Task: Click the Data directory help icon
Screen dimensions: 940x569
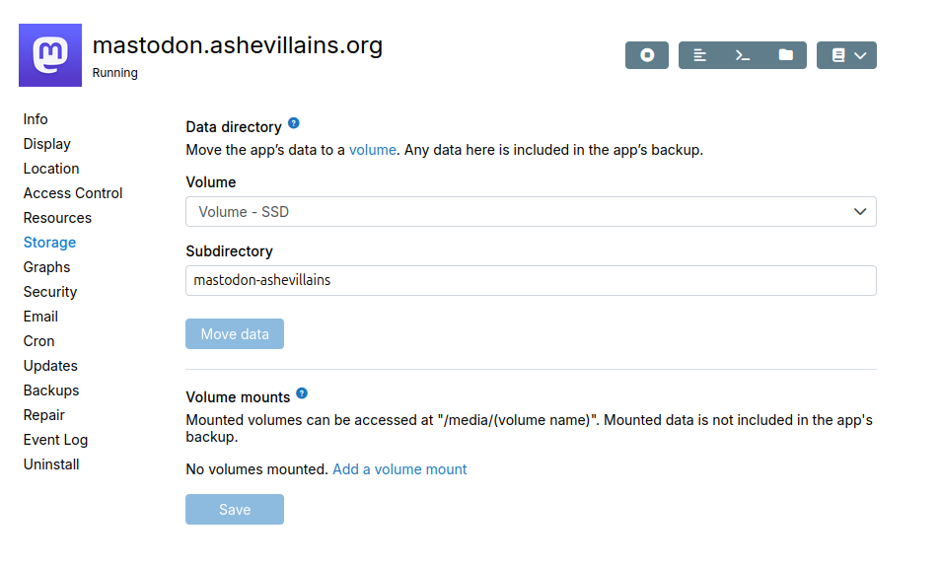Action: click(293, 125)
